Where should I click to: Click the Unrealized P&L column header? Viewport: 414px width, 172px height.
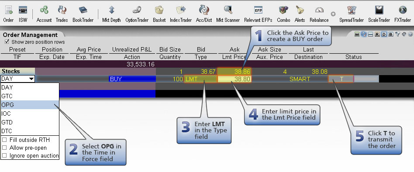(132, 50)
